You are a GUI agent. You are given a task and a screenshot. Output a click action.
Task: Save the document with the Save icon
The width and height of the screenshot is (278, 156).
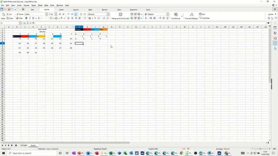pos(9,10)
